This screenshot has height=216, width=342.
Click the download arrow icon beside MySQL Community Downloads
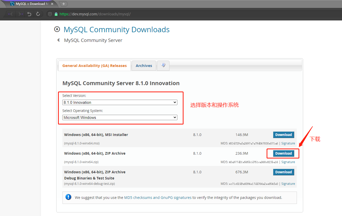pyautogui.click(x=57, y=29)
